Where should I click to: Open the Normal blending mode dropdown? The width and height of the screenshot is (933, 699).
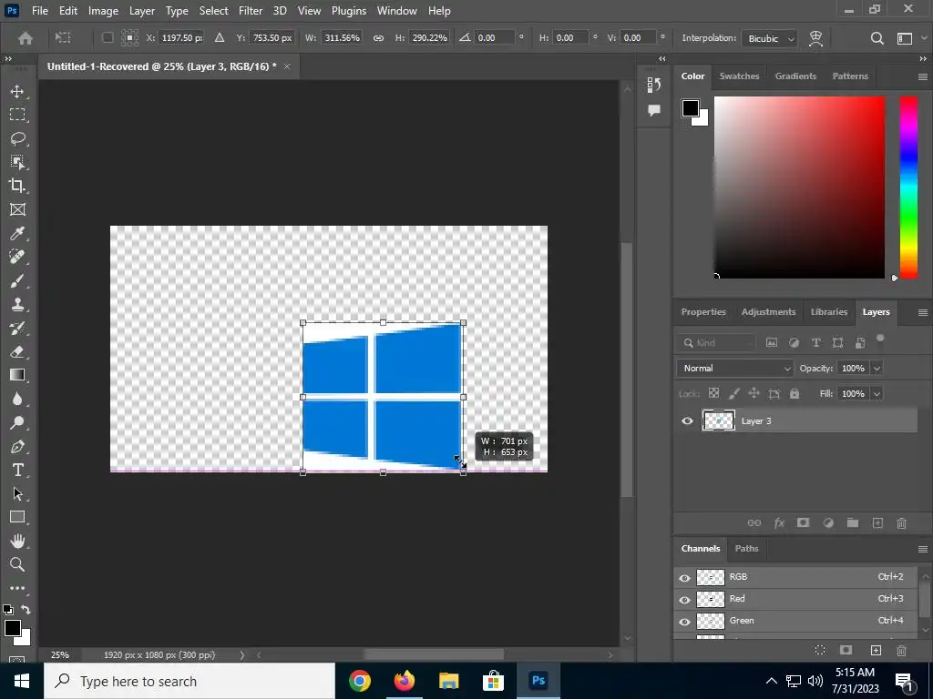[735, 369]
